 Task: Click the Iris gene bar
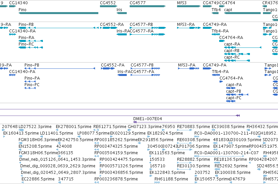coord(122,13)
